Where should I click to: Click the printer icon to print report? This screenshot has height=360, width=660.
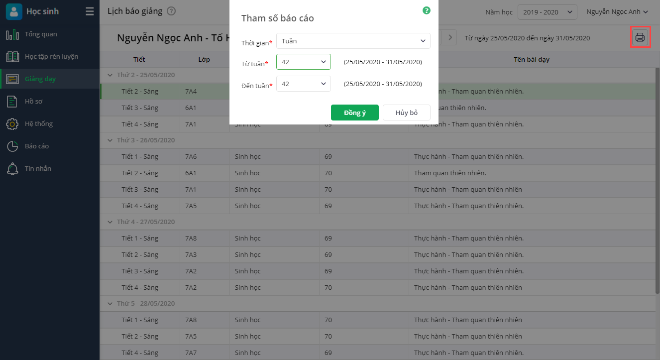click(640, 37)
